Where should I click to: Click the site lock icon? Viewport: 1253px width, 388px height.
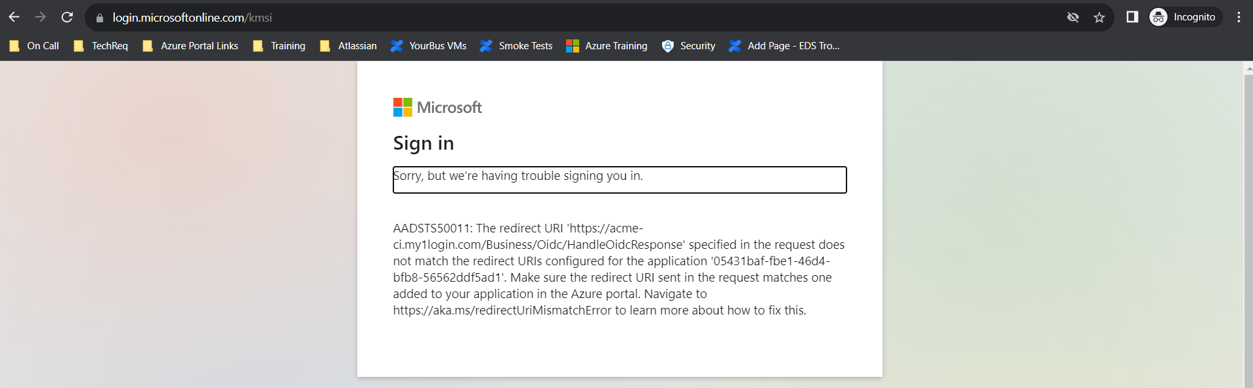click(x=100, y=18)
